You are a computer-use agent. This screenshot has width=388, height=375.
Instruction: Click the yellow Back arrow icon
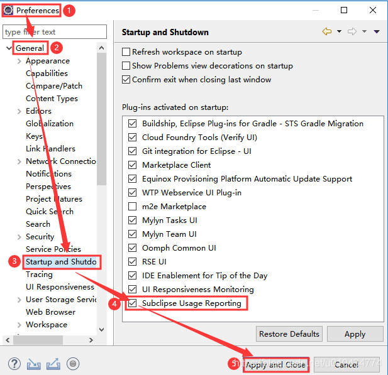tap(327, 31)
